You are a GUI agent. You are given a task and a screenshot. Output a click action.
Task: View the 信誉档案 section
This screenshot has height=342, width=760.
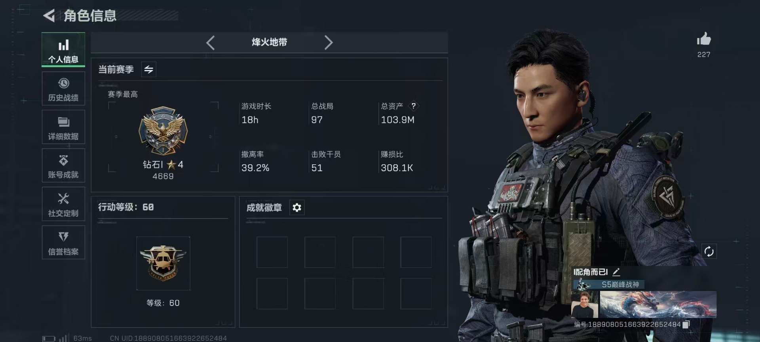[x=63, y=242]
